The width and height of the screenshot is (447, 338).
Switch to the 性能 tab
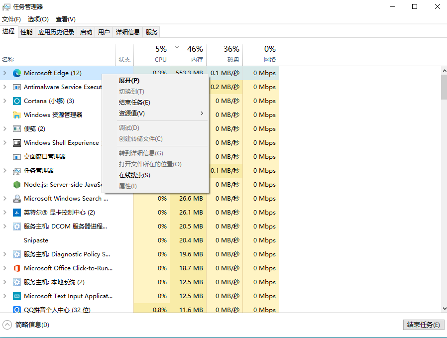[x=26, y=32]
